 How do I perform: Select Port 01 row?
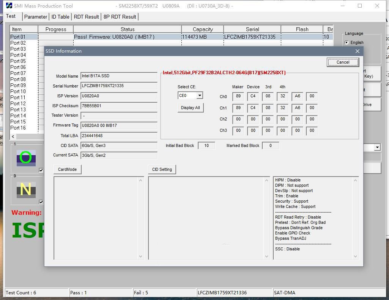pos(171,37)
